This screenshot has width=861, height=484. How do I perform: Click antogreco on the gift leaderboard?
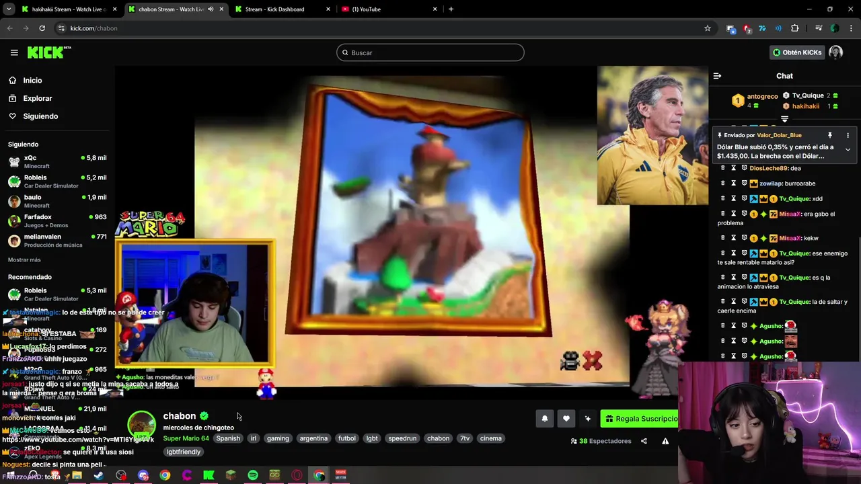click(x=762, y=96)
